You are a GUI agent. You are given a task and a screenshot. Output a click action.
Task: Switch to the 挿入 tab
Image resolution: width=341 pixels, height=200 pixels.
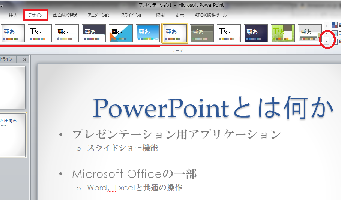click(13, 15)
